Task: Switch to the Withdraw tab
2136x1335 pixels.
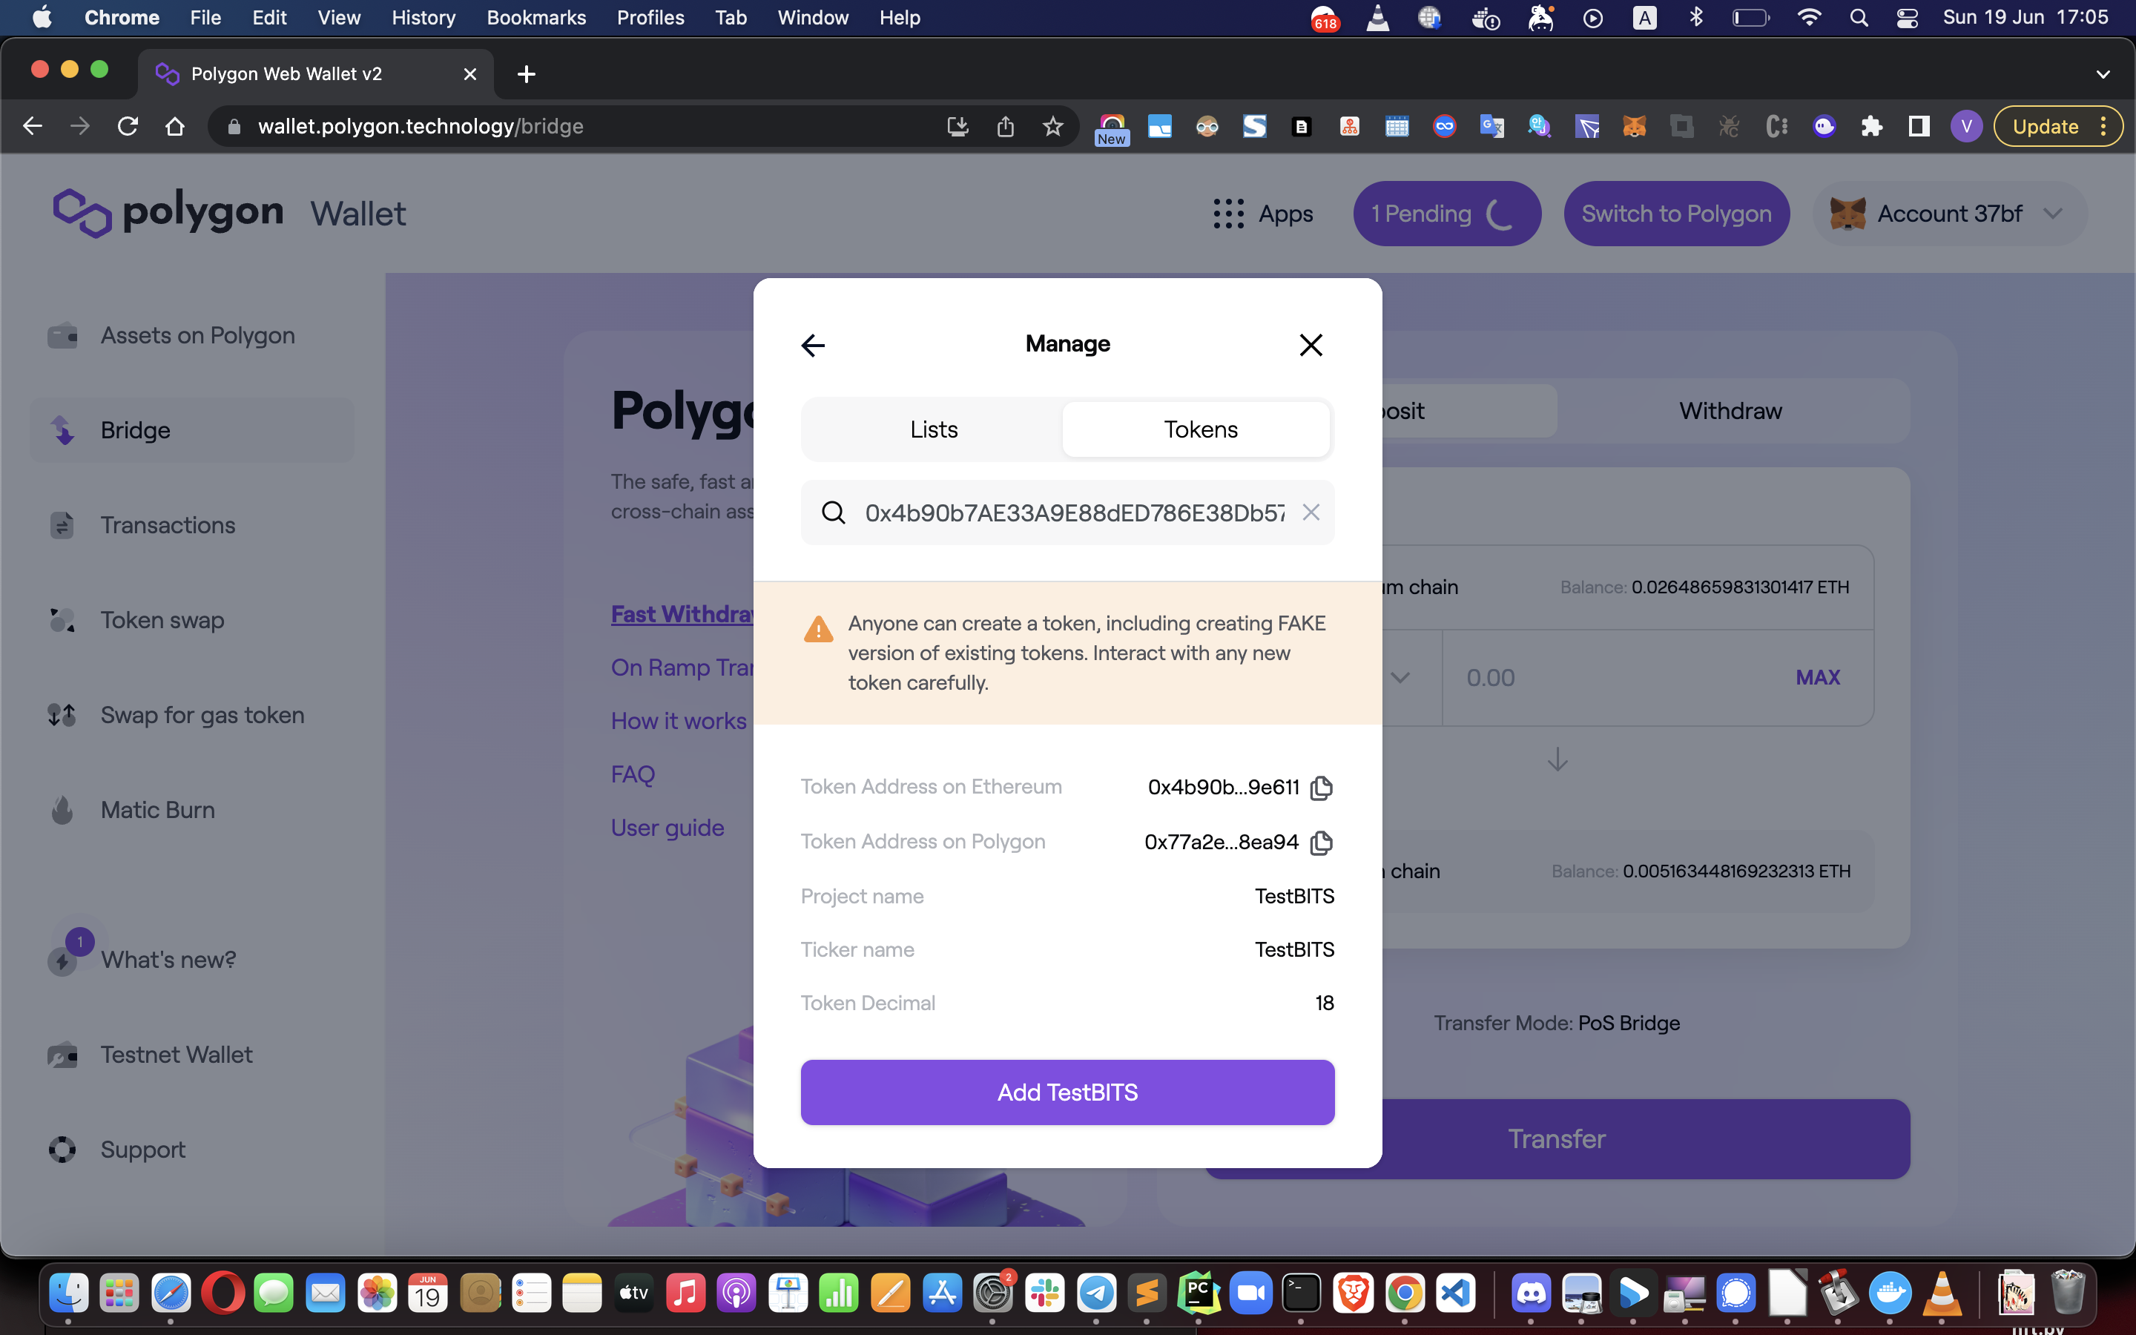Action: coord(1730,411)
